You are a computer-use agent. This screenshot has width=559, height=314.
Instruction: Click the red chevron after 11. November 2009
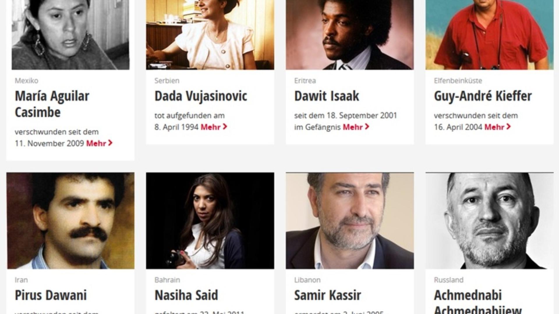(x=110, y=143)
